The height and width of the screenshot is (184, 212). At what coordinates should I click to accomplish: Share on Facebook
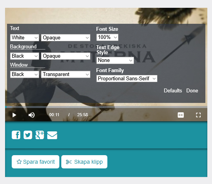[16, 135]
